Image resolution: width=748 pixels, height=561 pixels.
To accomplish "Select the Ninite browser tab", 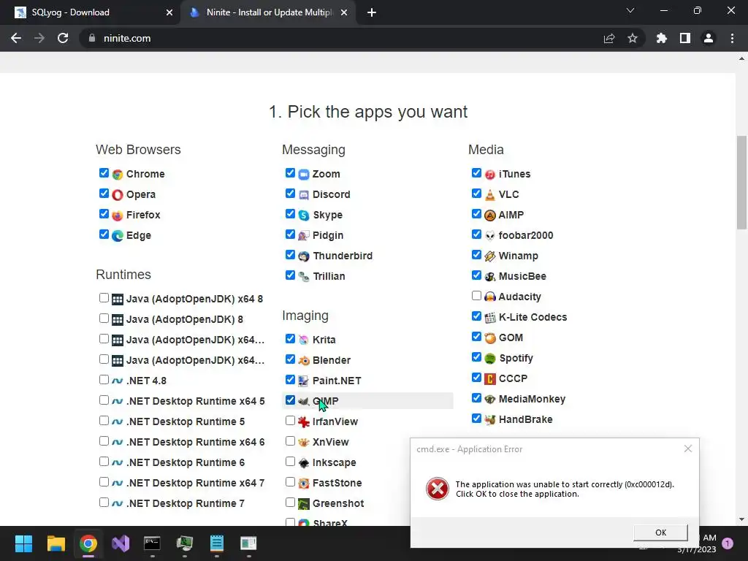I will (267, 12).
